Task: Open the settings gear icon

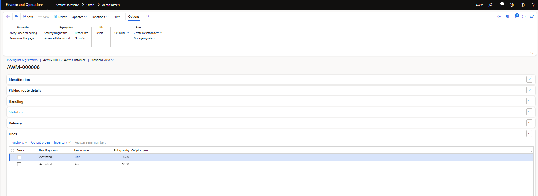Action: [x=523, y=5]
